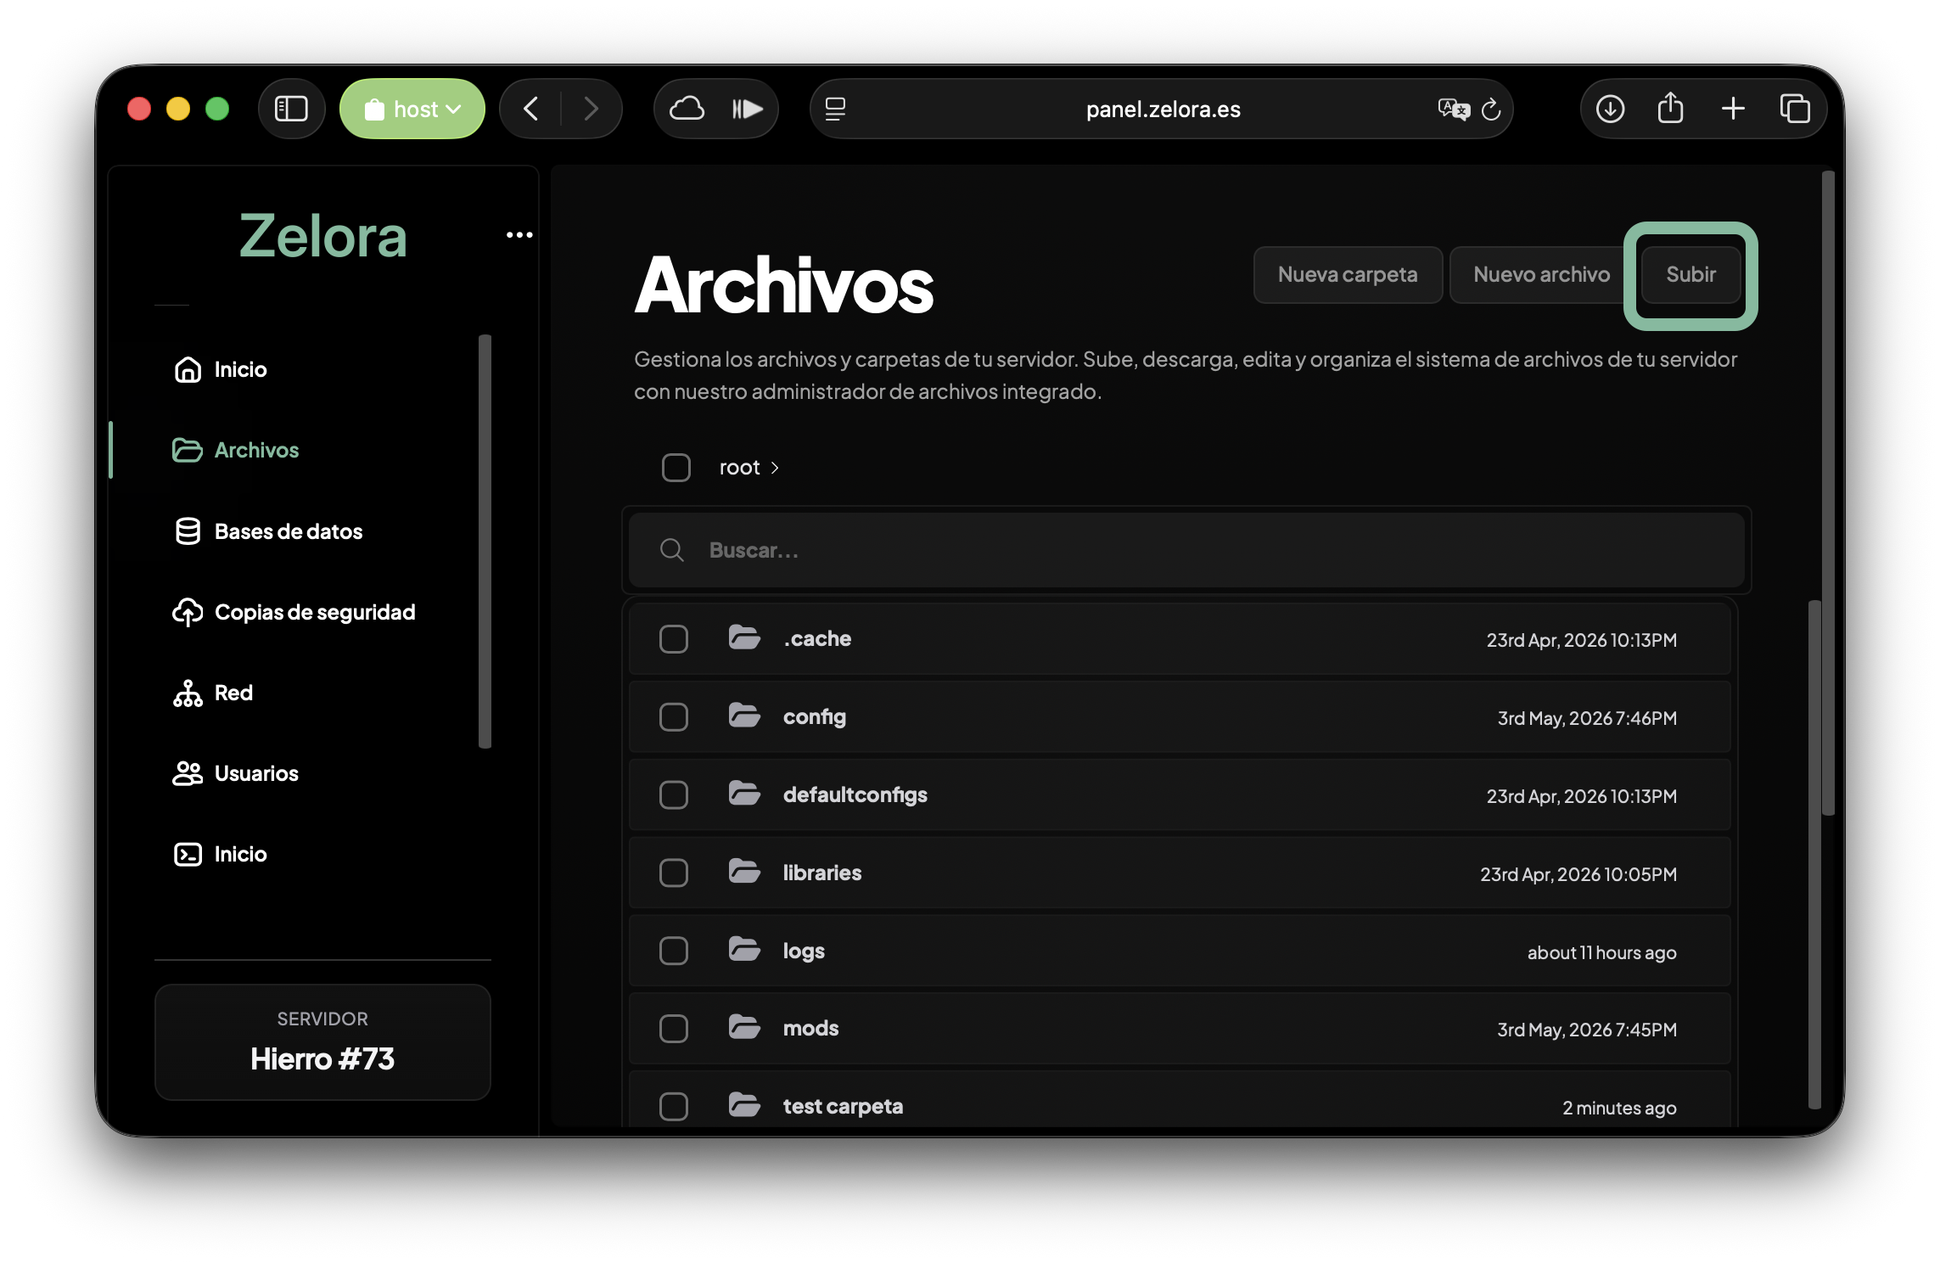Open the mods folder name
1940x1263 pixels.
pos(810,1029)
